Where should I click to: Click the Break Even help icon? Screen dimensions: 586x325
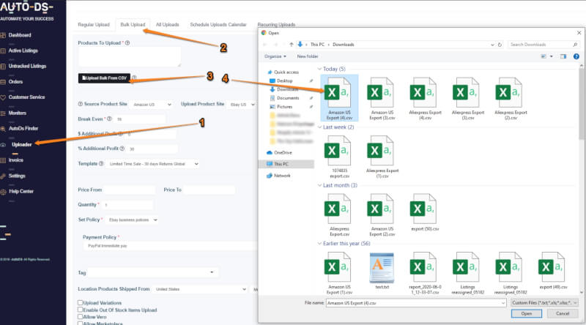pyautogui.click(x=109, y=119)
